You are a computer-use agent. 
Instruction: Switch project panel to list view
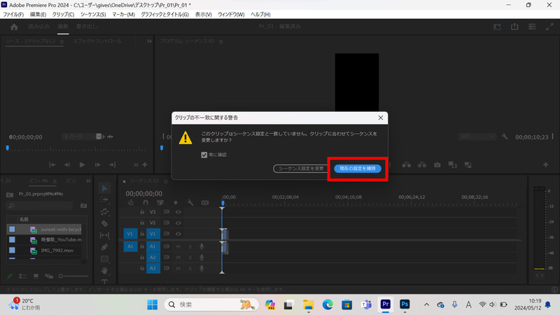tap(23, 276)
